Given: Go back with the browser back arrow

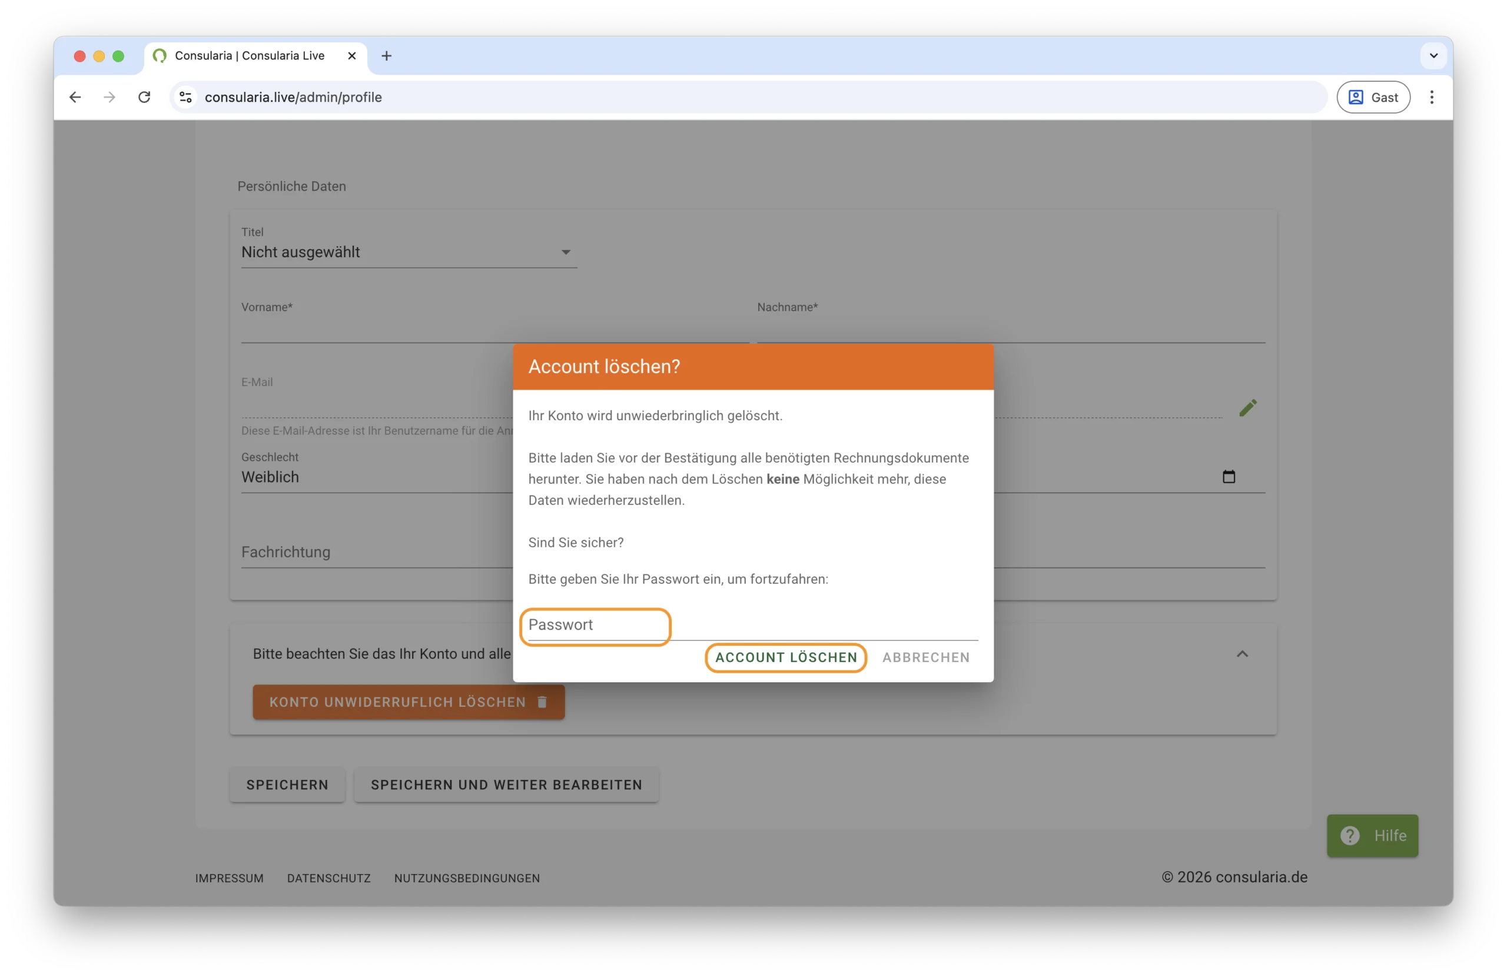Looking at the screenshot, I should pyautogui.click(x=75, y=97).
